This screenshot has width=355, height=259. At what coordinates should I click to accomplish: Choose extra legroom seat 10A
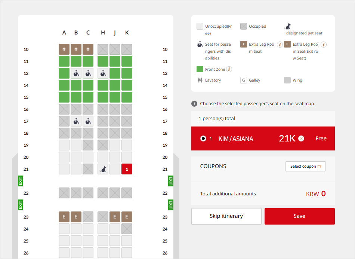pyautogui.click(x=64, y=49)
